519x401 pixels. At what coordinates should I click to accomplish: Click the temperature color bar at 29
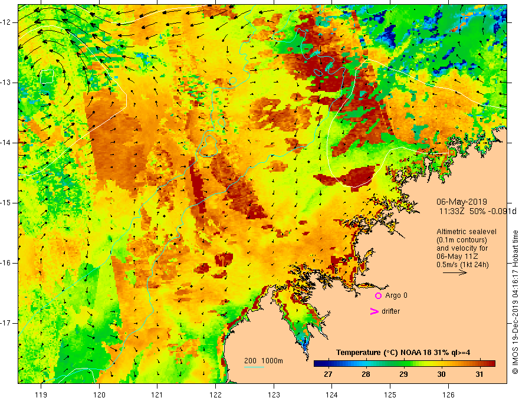pyautogui.click(x=404, y=364)
